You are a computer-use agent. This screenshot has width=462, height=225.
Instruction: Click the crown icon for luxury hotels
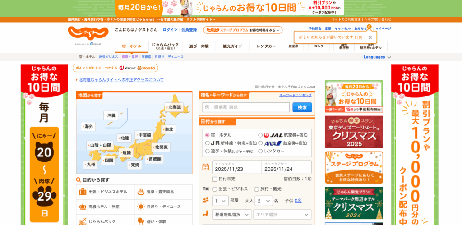(83, 207)
